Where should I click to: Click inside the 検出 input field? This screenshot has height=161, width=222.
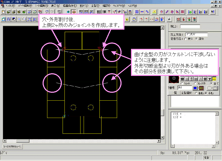(x=190, y=27)
